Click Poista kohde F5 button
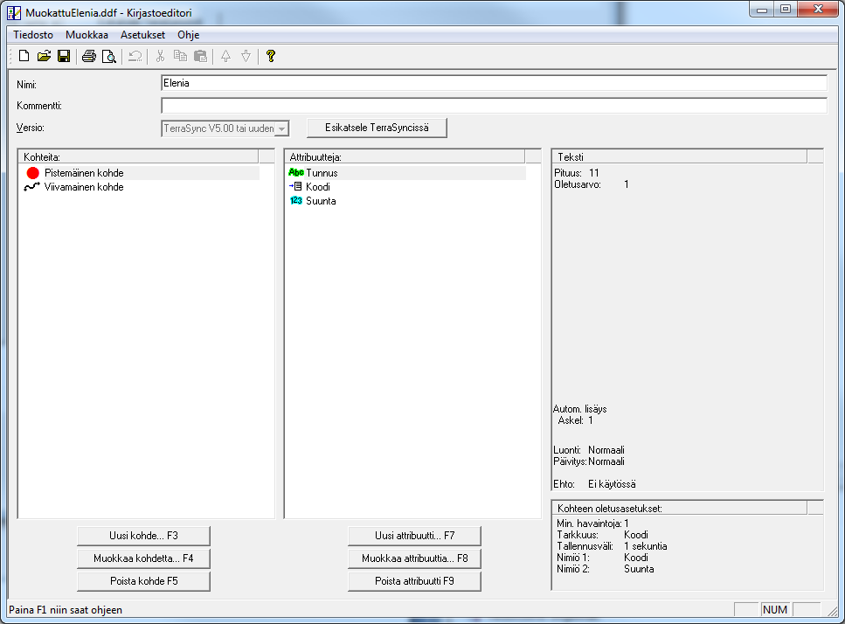 [143, 581]
